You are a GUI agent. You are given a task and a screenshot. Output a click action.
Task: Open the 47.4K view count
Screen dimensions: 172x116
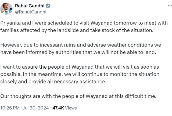58,108
